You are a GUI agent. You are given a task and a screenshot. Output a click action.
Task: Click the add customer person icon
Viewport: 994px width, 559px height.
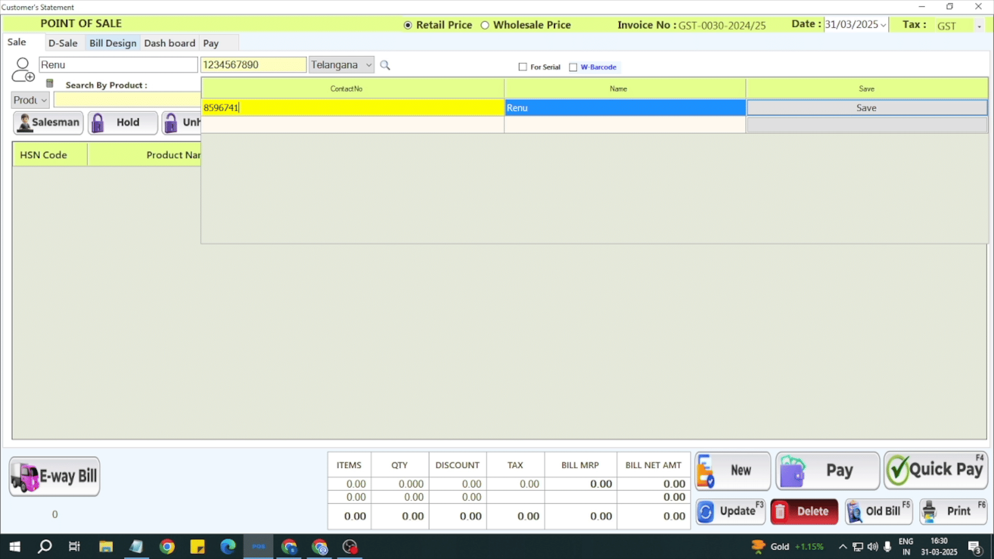point(23,70)
